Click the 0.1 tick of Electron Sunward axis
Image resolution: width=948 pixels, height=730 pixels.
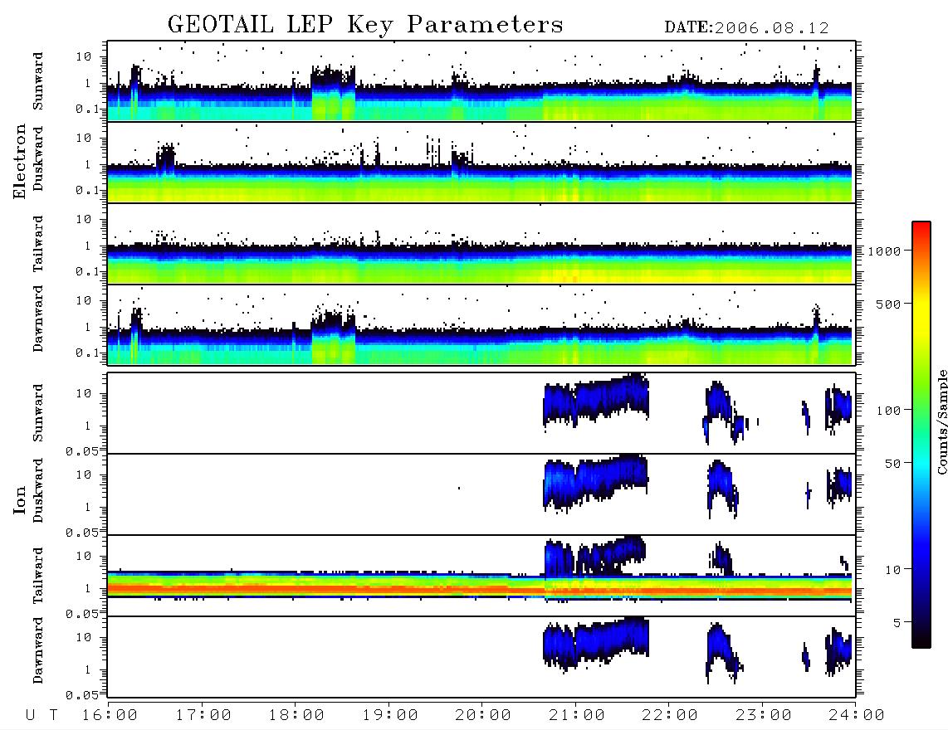86,109
